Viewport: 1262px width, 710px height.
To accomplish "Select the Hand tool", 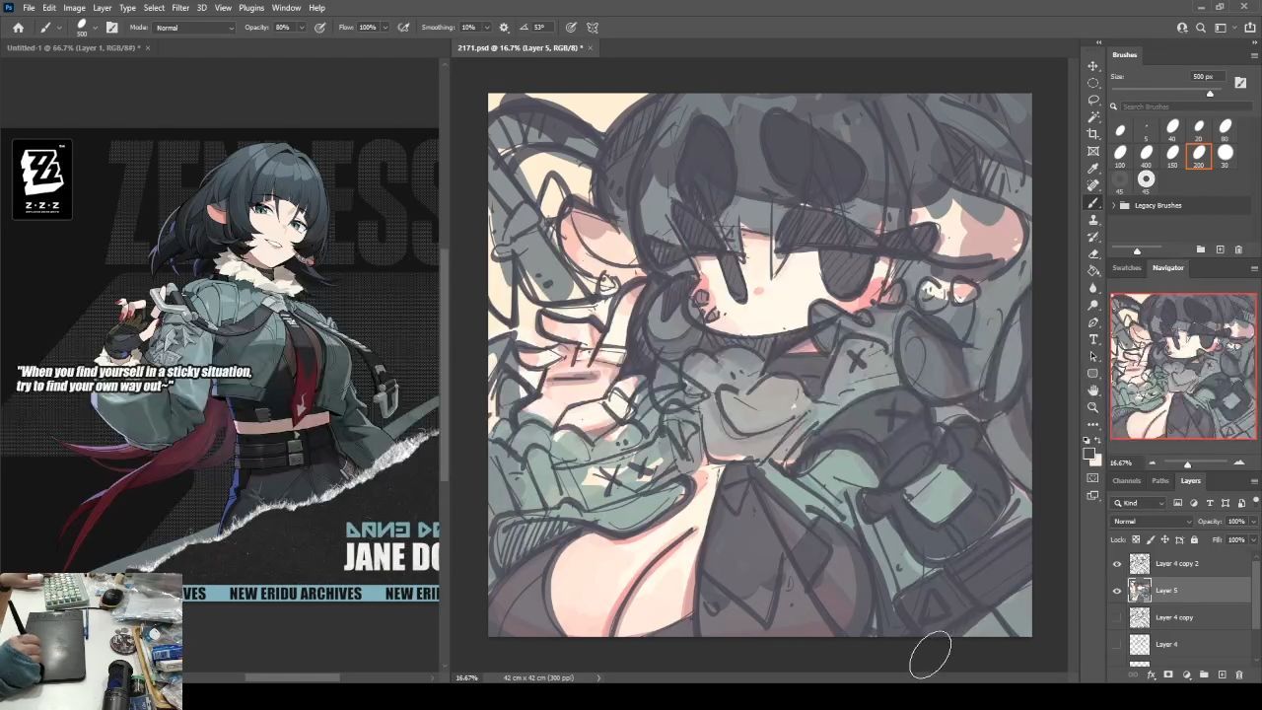I will tap(1093, 390).
